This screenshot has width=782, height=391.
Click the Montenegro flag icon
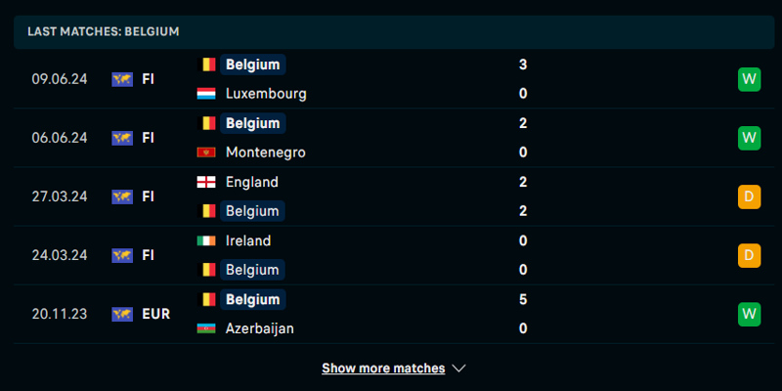pyautogui.click(x=206, y=152)
